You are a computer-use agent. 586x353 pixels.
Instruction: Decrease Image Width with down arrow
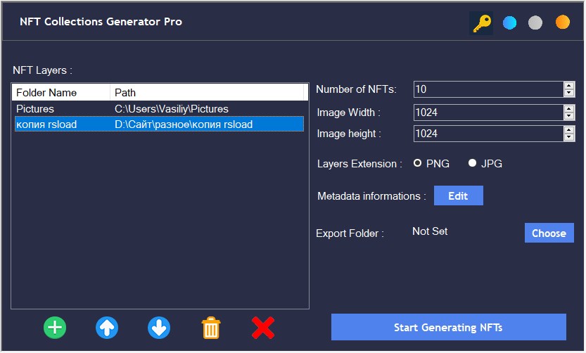click(569, 116)
